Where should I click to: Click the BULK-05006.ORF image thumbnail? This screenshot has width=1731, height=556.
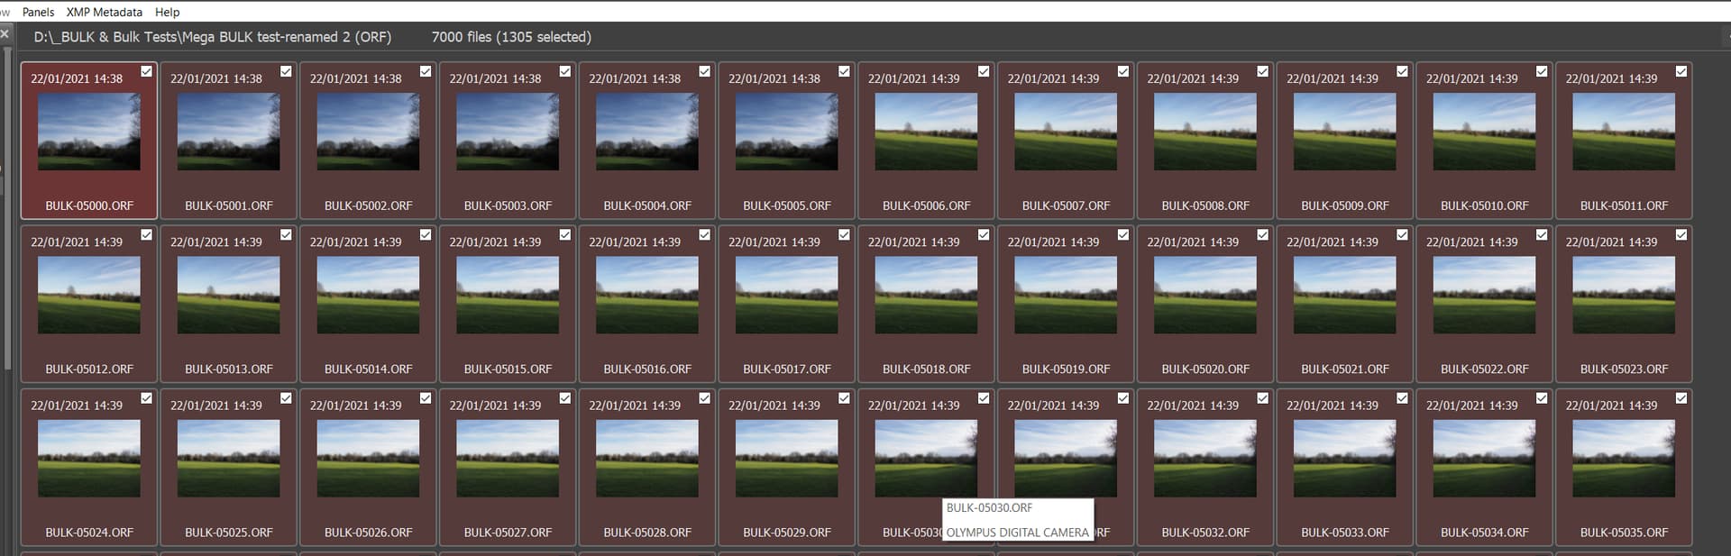pyautogui.click(x=926, y=132)
